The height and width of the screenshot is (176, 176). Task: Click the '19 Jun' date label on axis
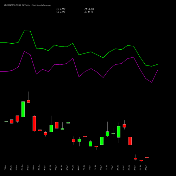5,168
